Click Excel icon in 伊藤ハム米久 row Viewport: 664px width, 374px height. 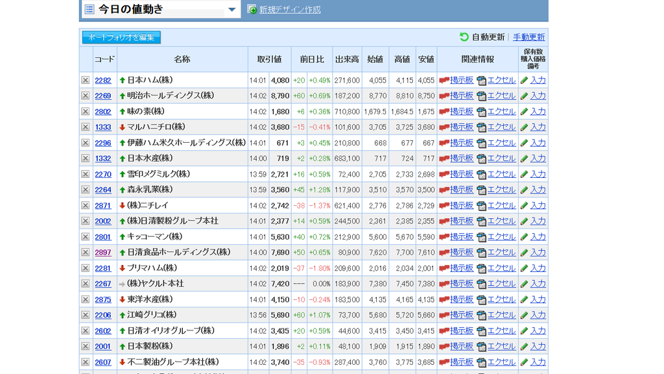[482, 143]
